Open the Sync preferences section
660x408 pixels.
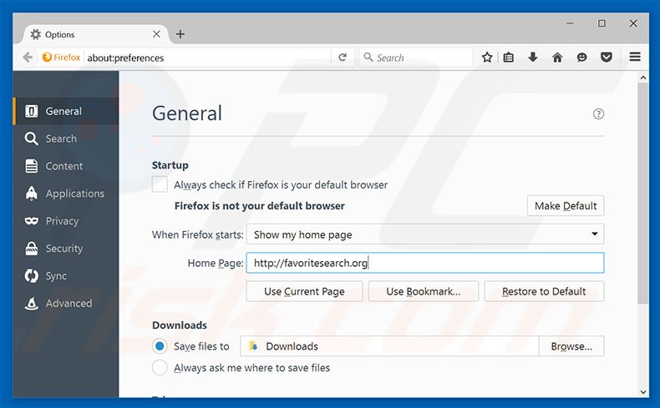point(66,275)
